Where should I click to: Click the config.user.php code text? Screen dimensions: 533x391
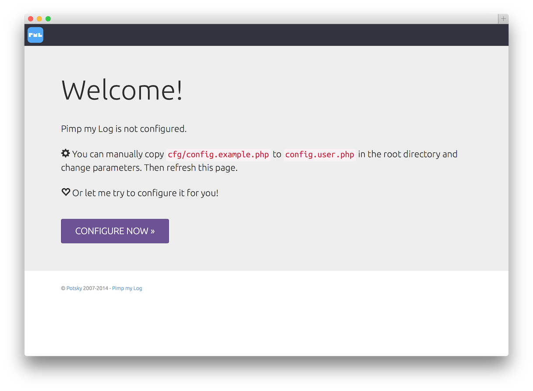[x=320, y=155]
